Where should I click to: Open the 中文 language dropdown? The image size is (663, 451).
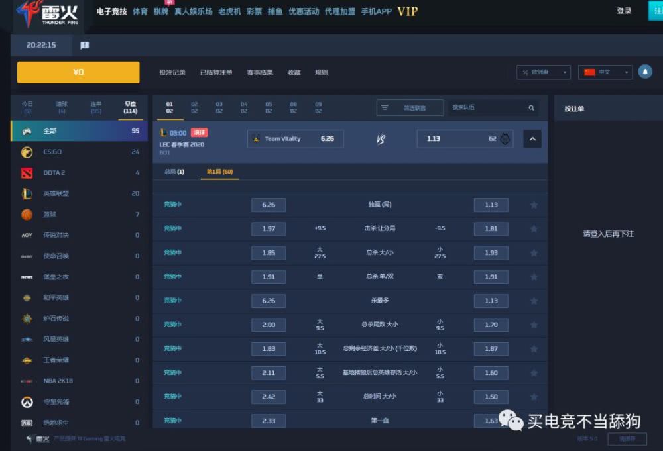(605, 72)
